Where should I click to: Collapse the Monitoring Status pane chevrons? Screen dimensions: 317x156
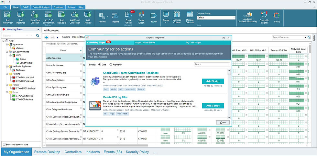(38, 29)
